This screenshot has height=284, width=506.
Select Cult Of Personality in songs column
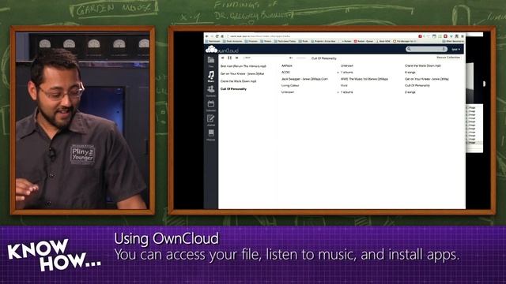[x=417, y=86]
